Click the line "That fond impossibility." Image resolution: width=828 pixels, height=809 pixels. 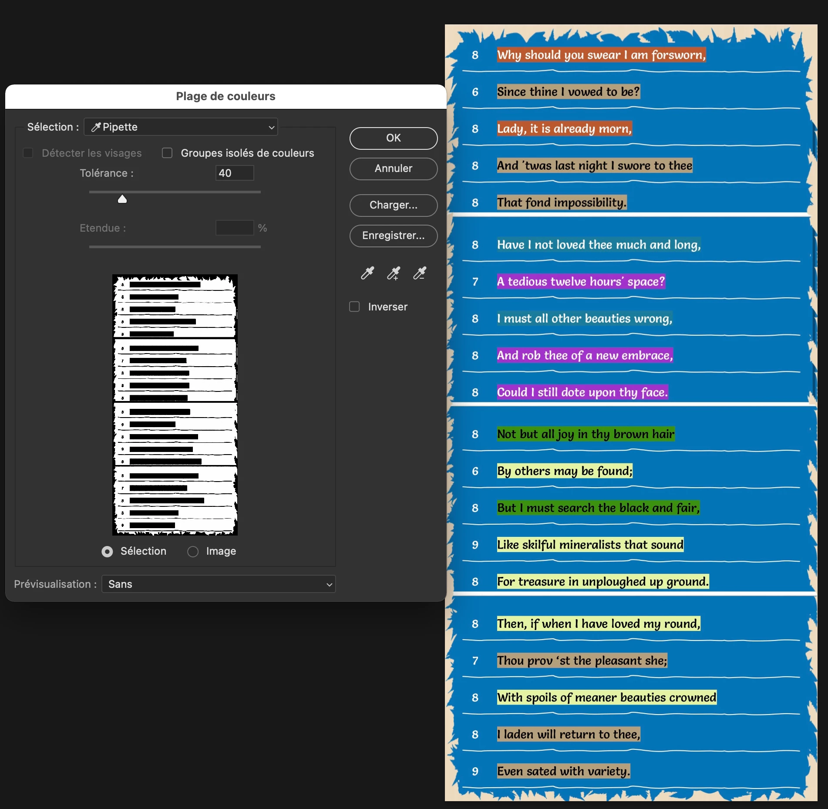coord(562,202)
